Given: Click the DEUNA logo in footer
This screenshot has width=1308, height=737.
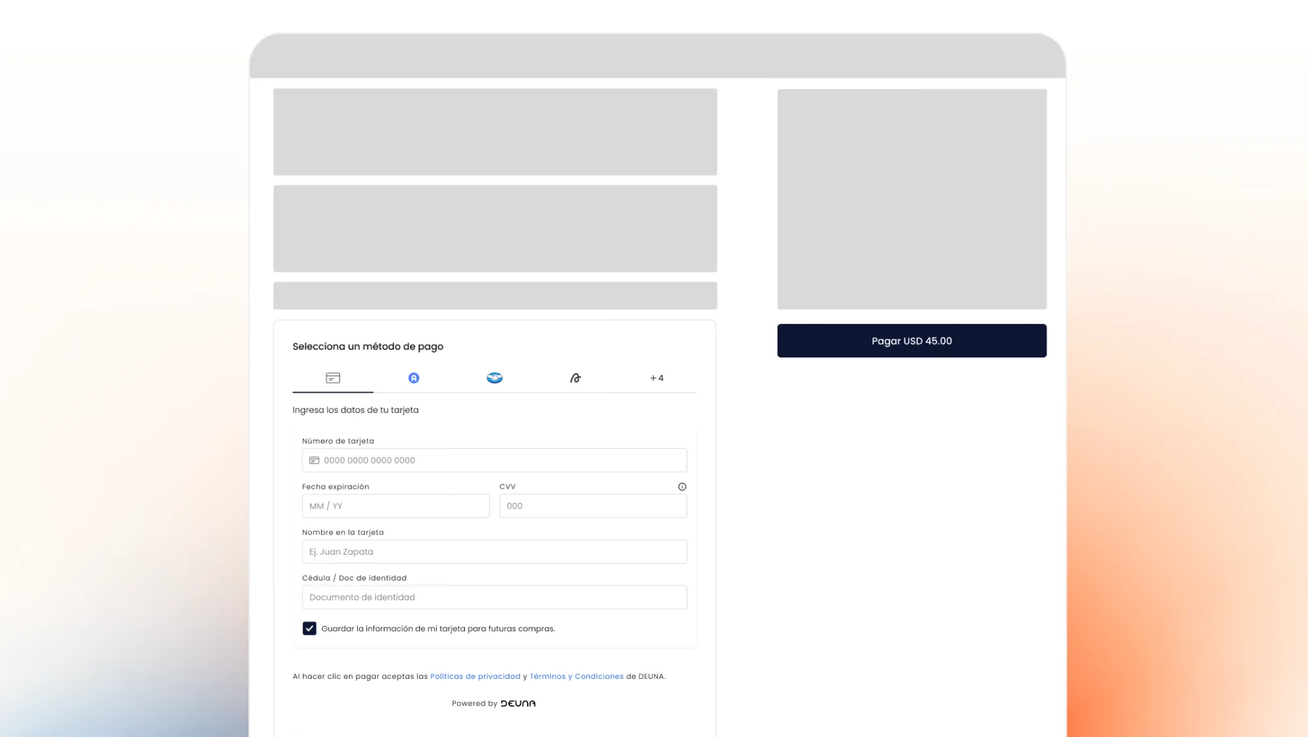Looking at the screenshot, I should click(518, 704).
